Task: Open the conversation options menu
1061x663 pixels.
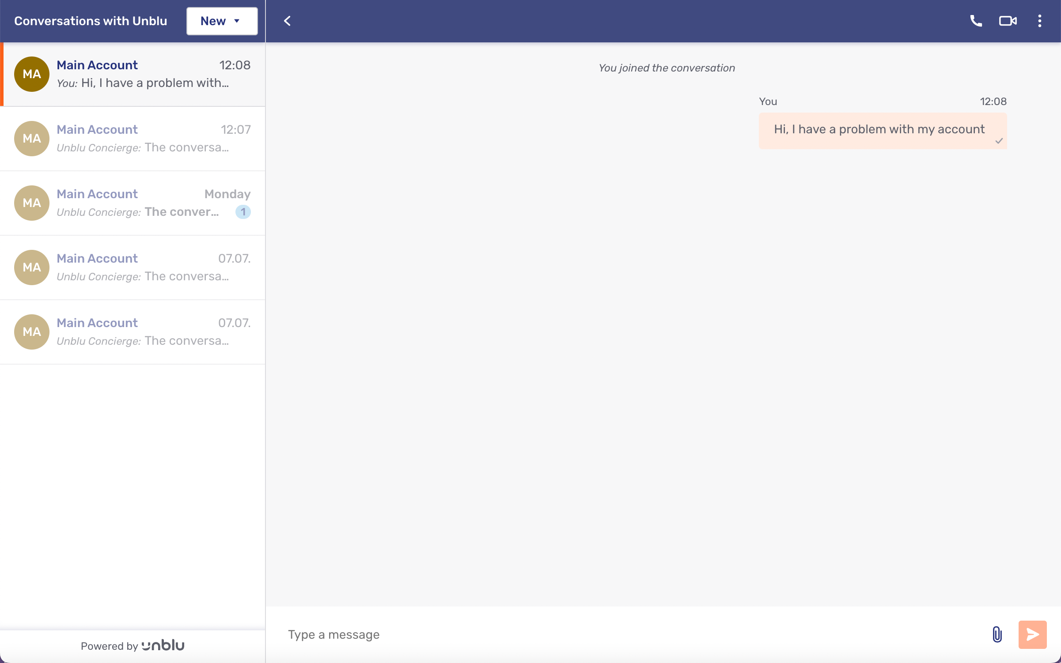Action: [x=1040, y=21]
